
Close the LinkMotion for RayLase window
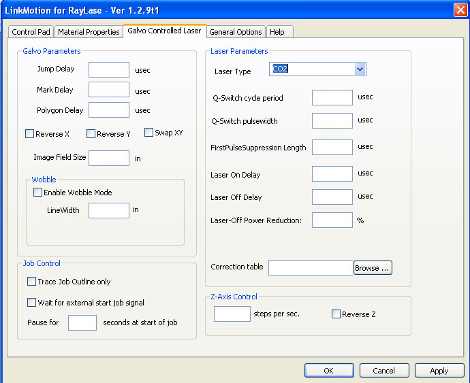460,10
